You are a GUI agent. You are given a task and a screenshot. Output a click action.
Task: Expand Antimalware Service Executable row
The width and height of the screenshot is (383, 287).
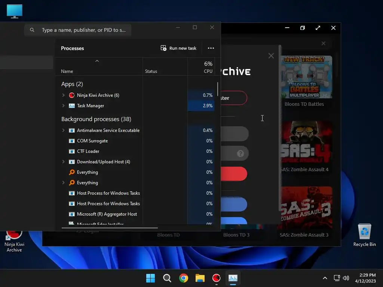click(63, 130)
